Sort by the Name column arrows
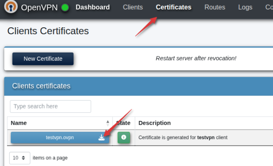This screenshot has width=273, height=166. (108, 123)
